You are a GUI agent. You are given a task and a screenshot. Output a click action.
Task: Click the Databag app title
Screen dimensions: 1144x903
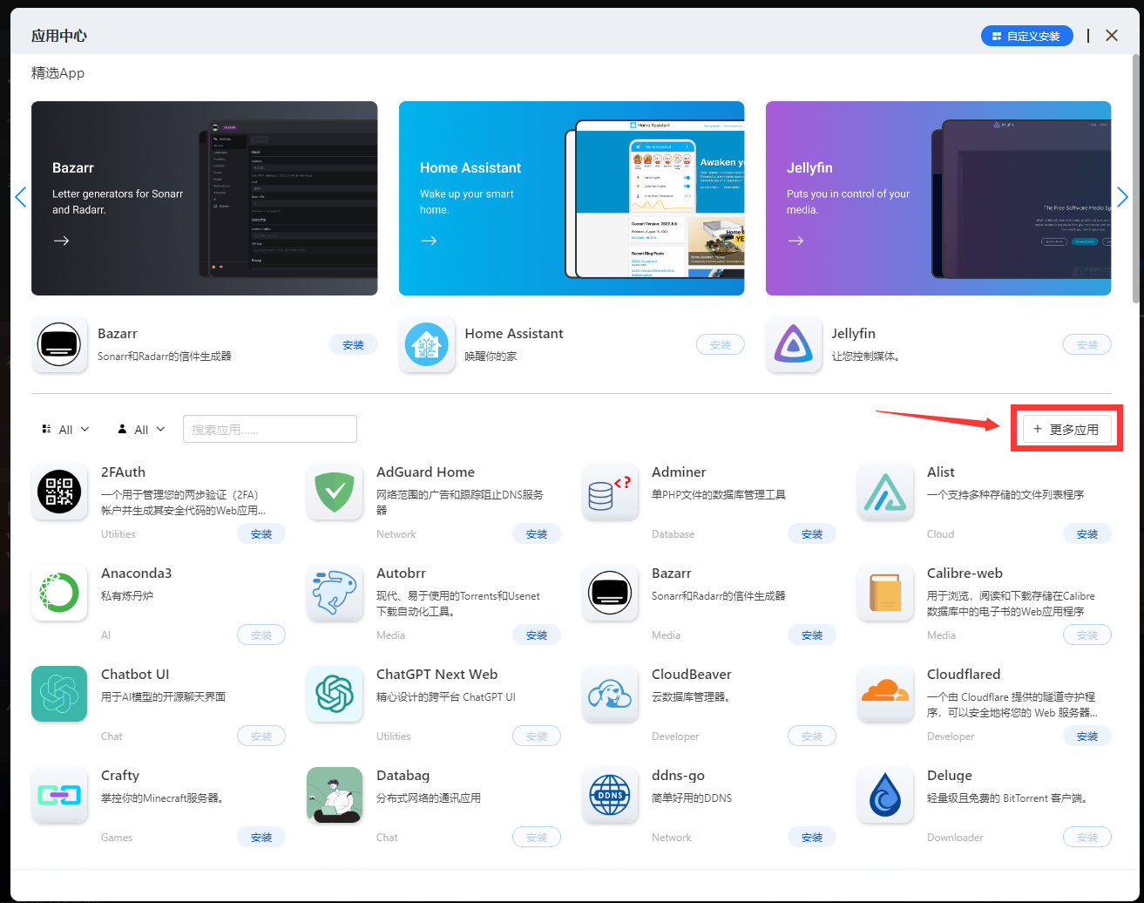(403, 776)
